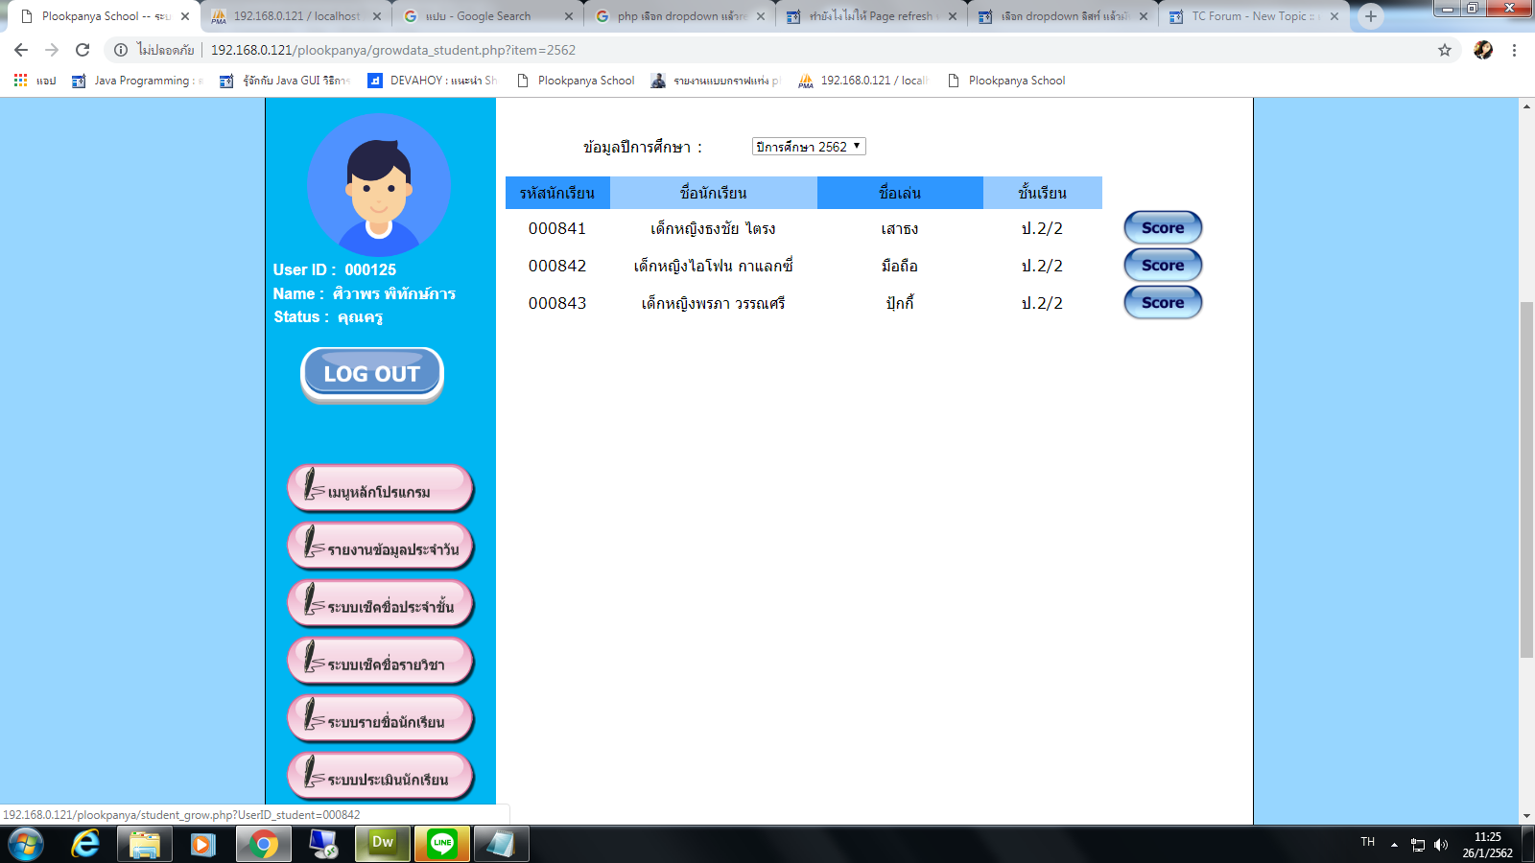
Task: Click the ชั้นเรียน column header
Action: pyautogui.click(x=1043, y=193)
